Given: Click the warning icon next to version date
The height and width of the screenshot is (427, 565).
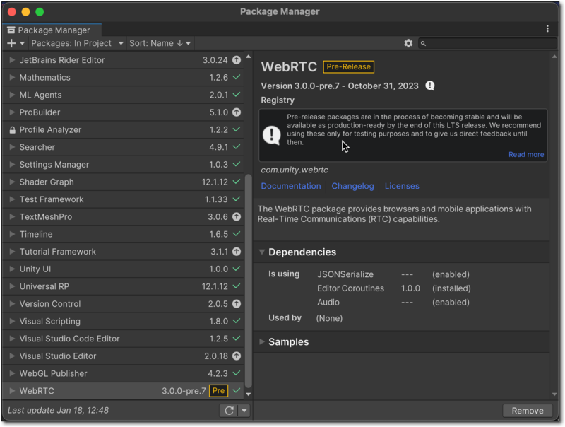Looking at the screenshot, I should click(430, 86).
